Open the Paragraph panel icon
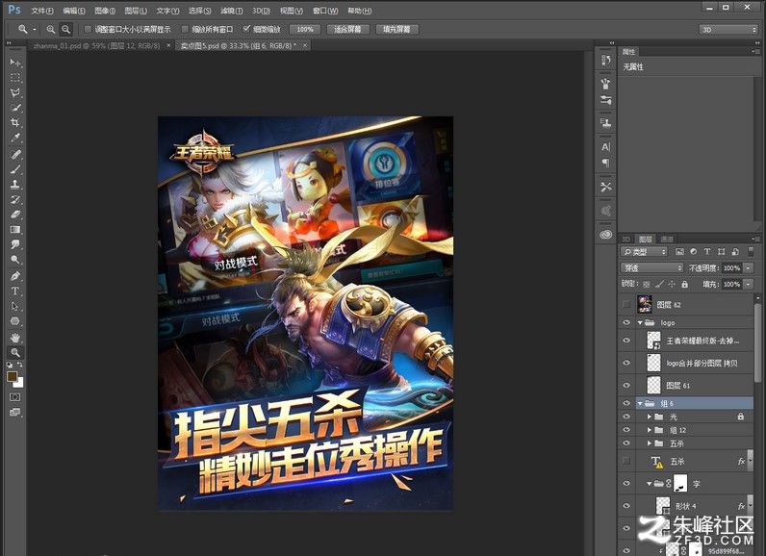Image resolution: width=766 pixels, height=556 pixels. [x=605, y=163]
